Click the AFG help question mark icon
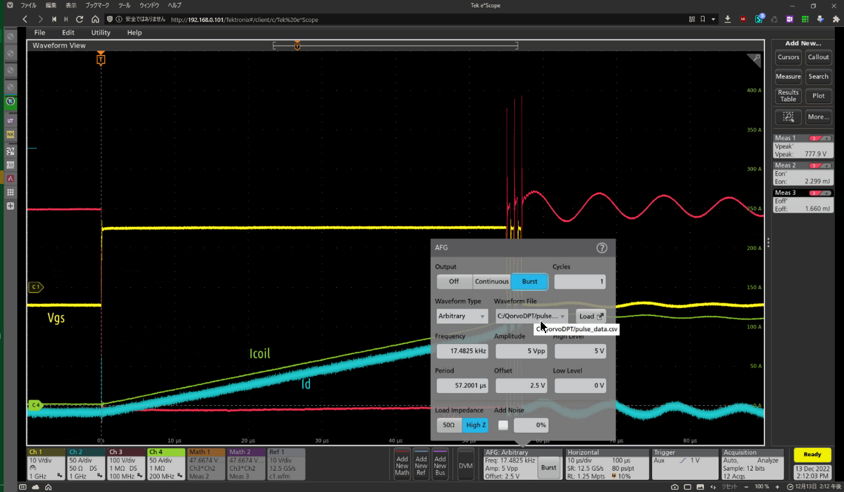The height and width of the screenshot is (492, 844). point(602,248)
